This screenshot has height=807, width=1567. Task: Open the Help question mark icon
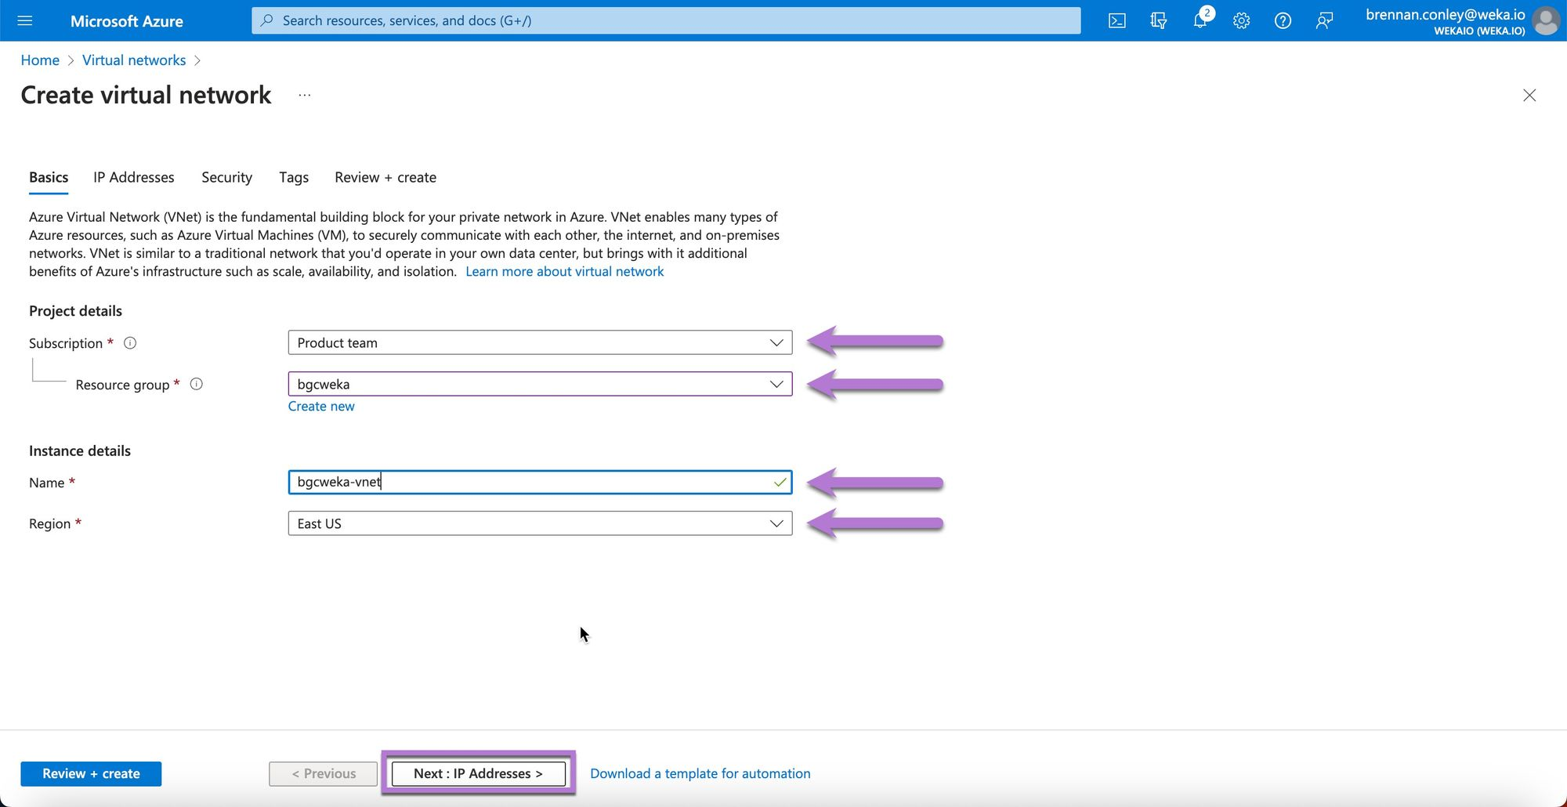[x=1283, y=21]
